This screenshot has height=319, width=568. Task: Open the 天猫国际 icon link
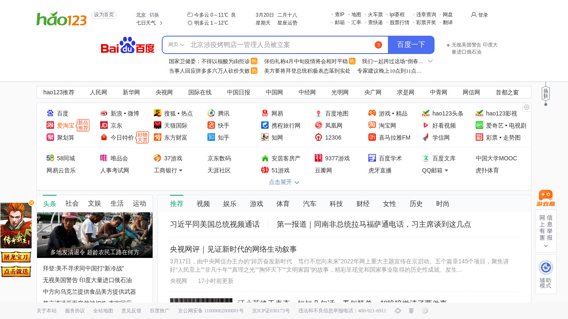pyautogui.click(x=158, y=125)
